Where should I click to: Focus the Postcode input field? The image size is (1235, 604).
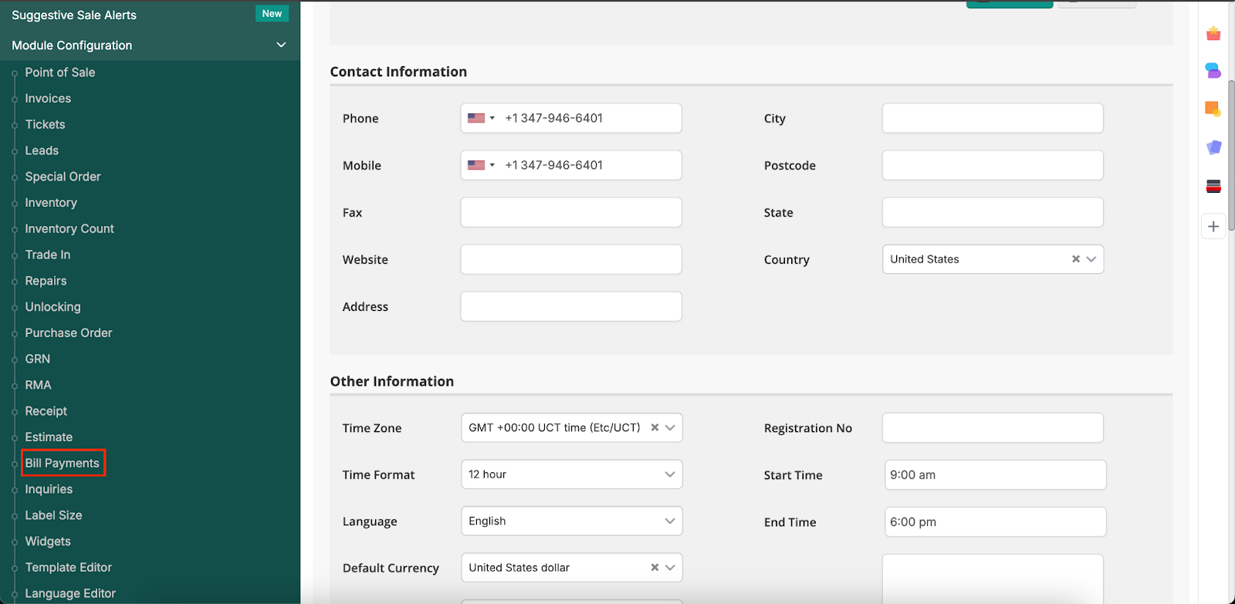[x=993, y=165]
